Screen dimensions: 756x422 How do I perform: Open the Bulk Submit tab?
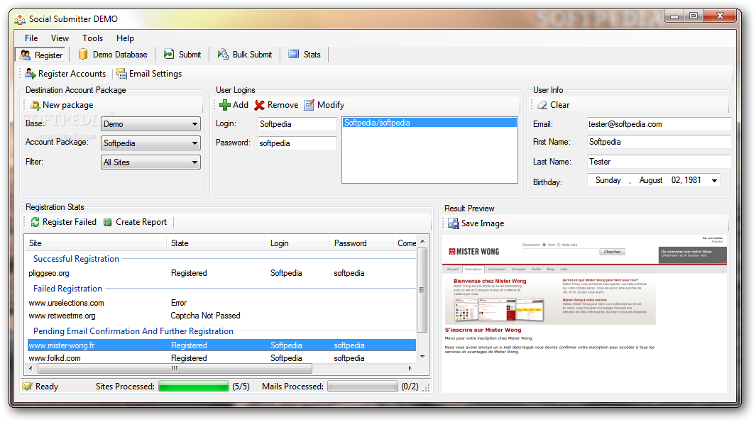click(245, 55)
